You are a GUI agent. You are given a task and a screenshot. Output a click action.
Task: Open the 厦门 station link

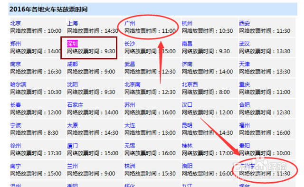click(73, 146)
